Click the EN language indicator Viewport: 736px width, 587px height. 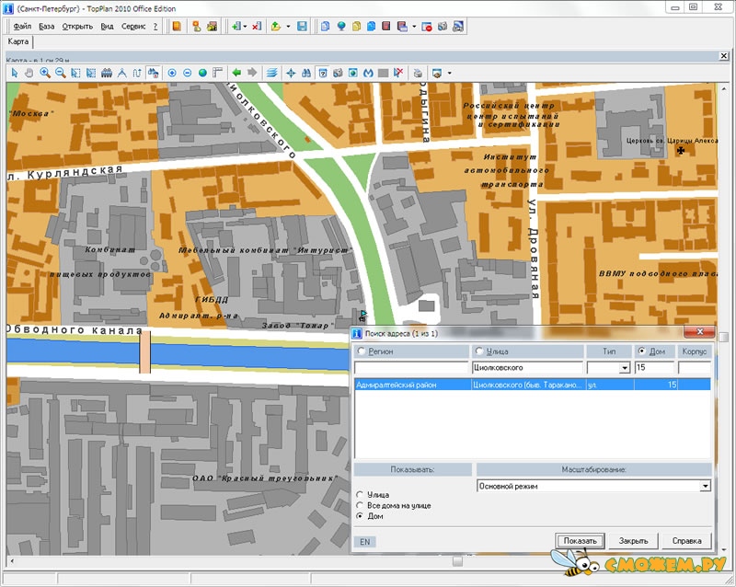point(364,542)
